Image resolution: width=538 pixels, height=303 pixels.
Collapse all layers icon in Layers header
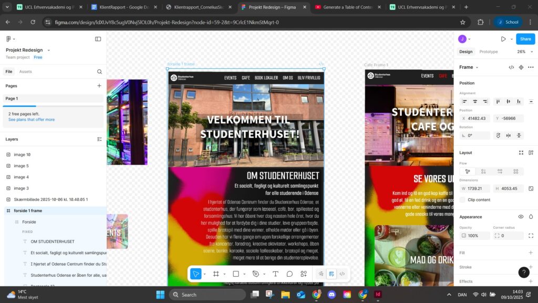[99, 139]
